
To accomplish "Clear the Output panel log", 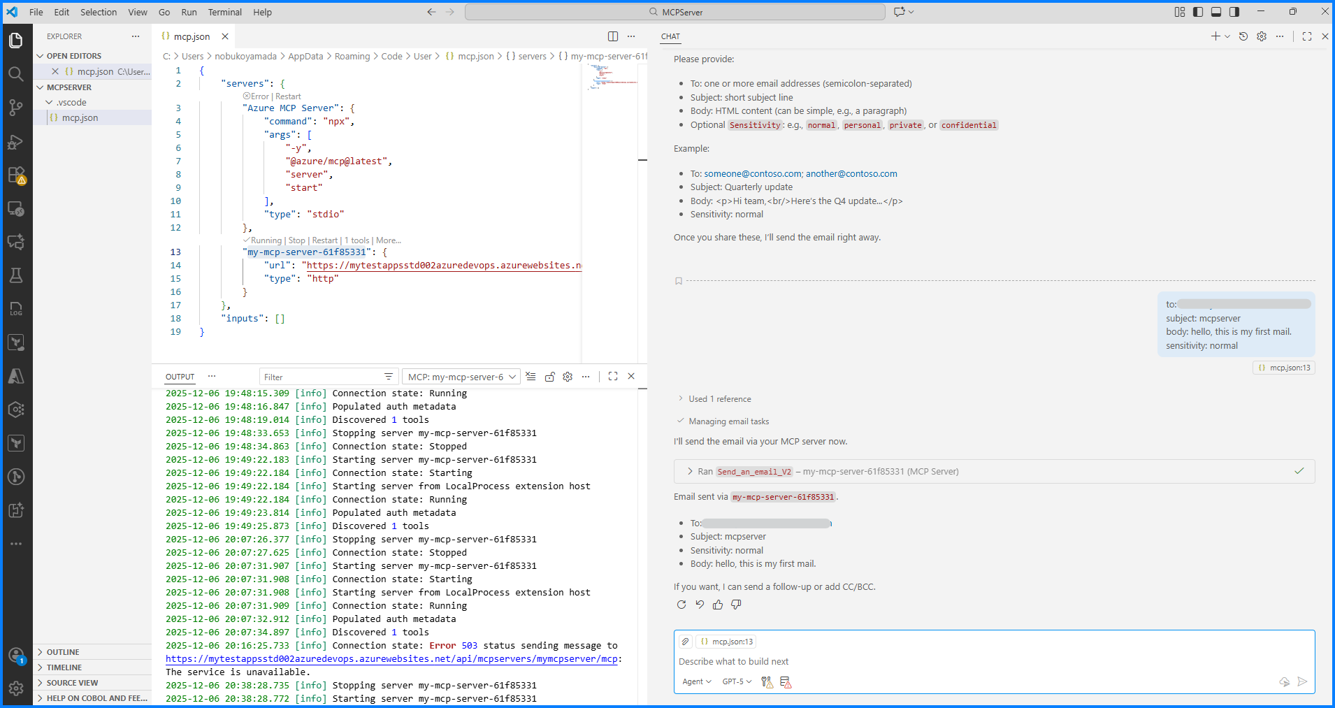I will click(531, 377).
